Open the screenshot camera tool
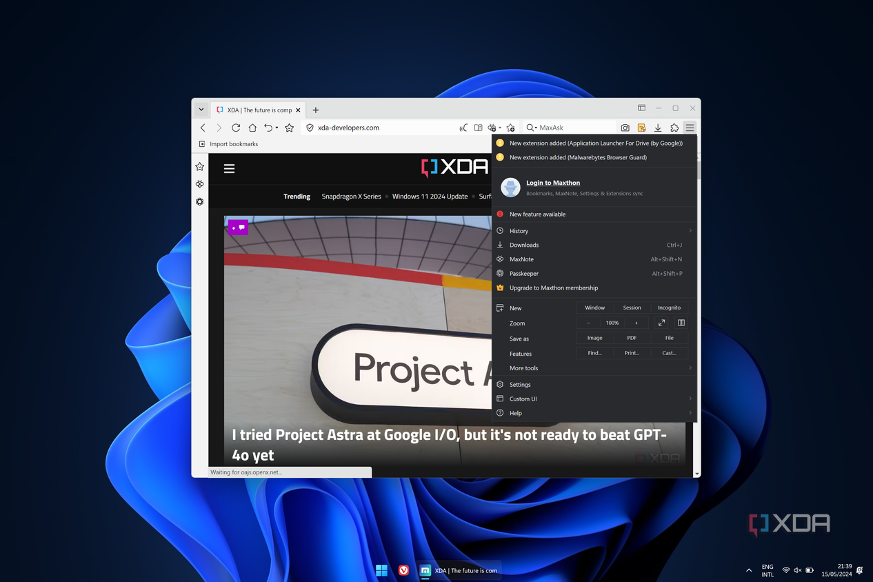This screenshot has width=873, height=582. click(x=625, y=128)
